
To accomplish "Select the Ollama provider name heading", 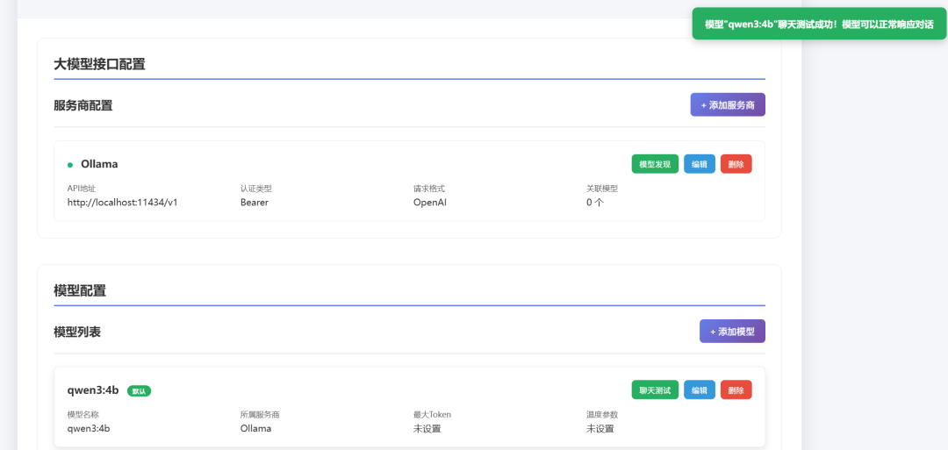I will (x=99, y=164).
